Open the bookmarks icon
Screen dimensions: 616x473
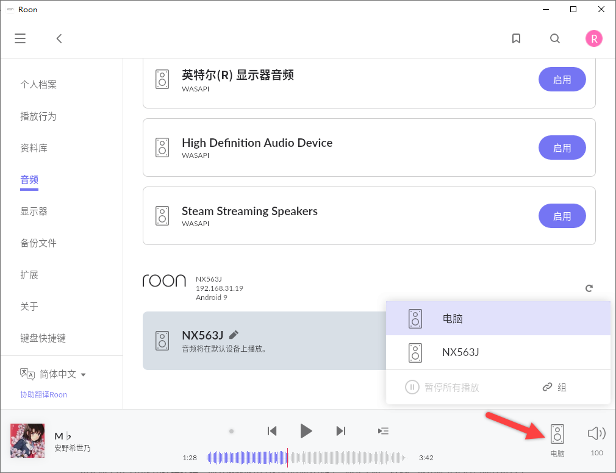coord(516,38)
